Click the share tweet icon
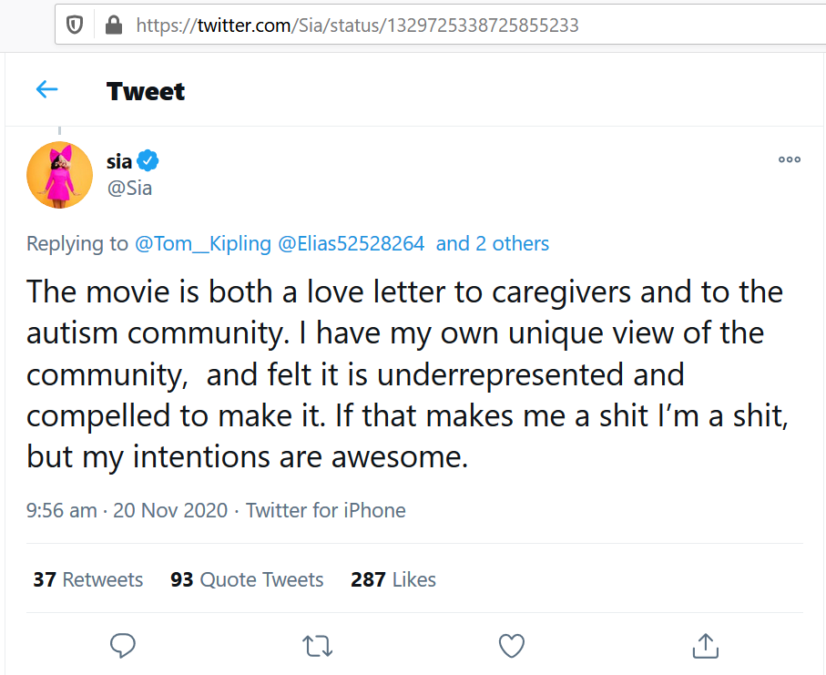The image size is (826, 675). coord(706,646)
